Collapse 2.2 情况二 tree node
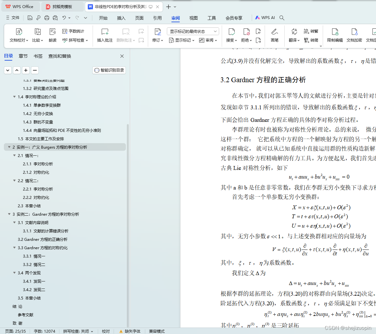The height and width of the screenshot is (334, 376). coord(15,181)
